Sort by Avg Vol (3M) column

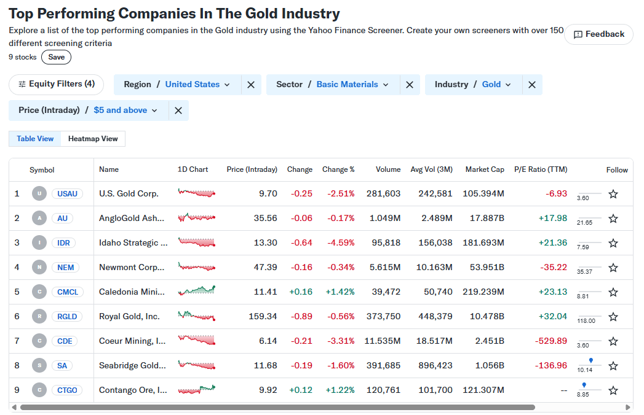pyautogui.click(x=431, y=170)
